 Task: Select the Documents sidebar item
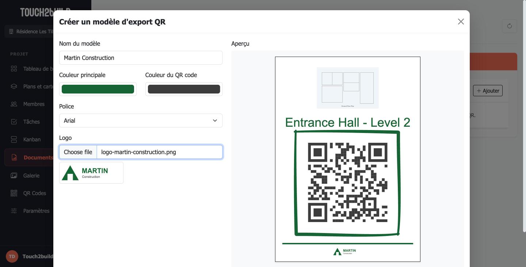29,157
